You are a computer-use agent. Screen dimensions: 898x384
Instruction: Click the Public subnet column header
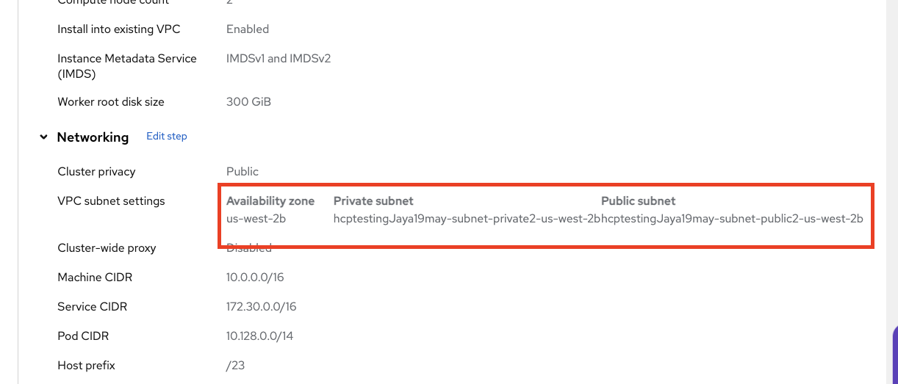(638, 201)
